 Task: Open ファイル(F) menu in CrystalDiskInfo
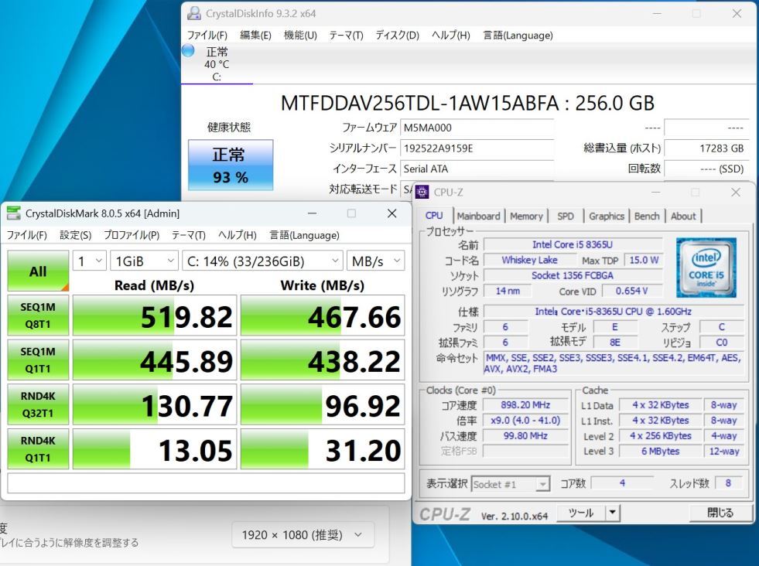pos(207,36)
